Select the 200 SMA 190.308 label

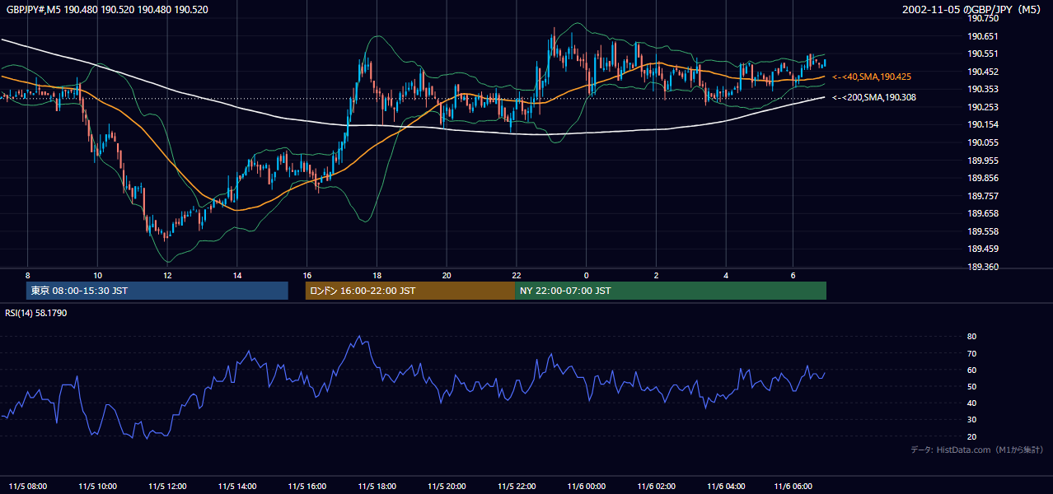[873, 97]
